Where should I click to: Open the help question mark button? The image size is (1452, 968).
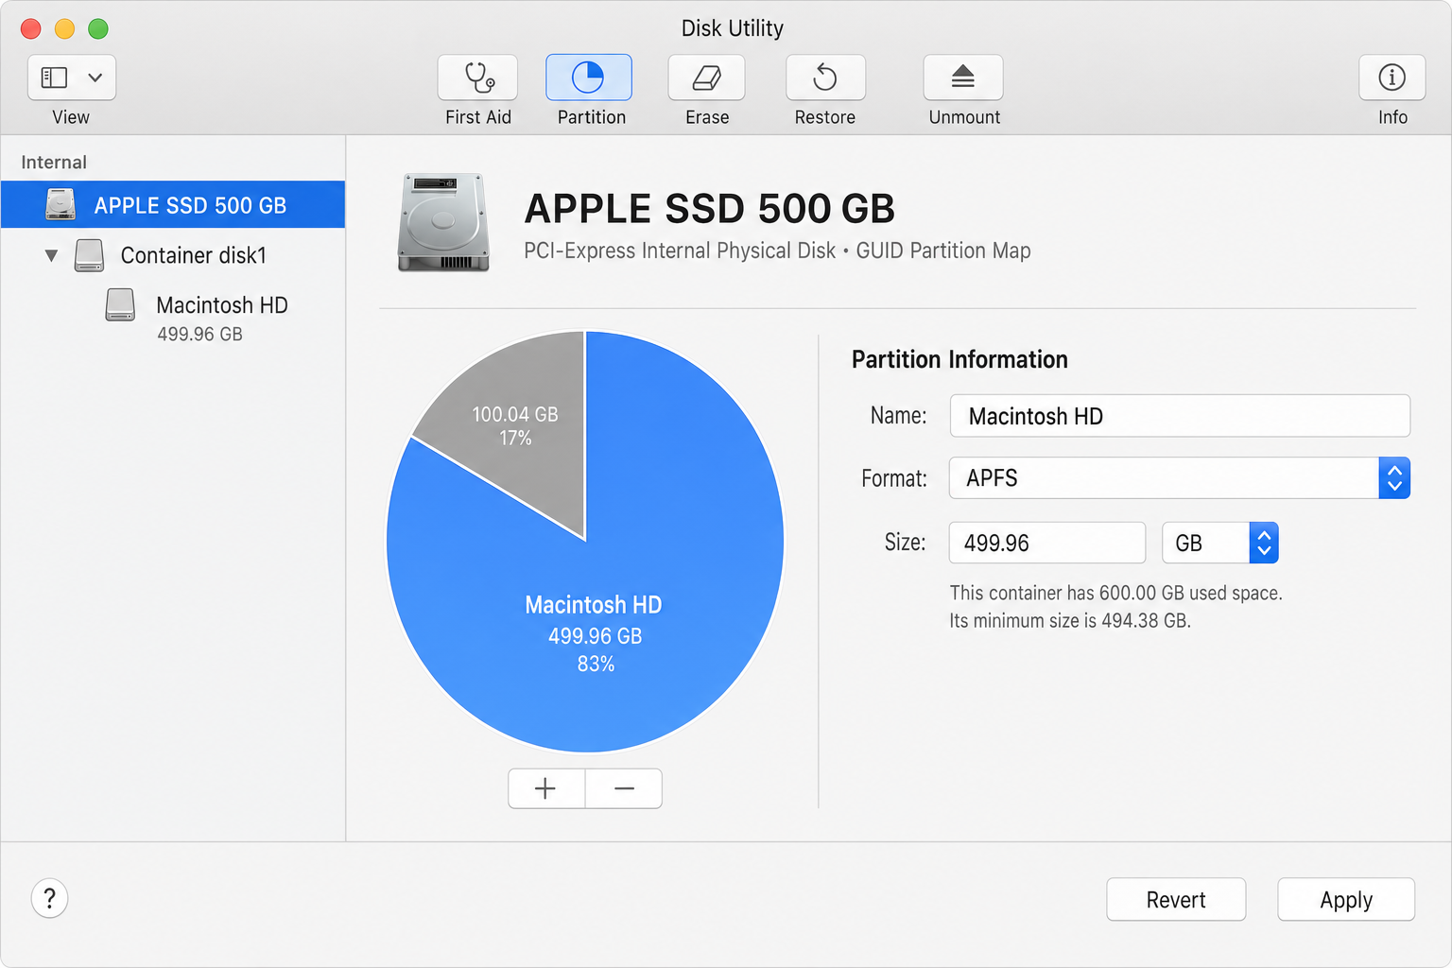coord(50,898)
